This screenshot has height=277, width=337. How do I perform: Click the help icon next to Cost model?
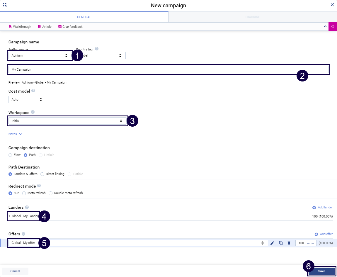(x=33, y=91)
